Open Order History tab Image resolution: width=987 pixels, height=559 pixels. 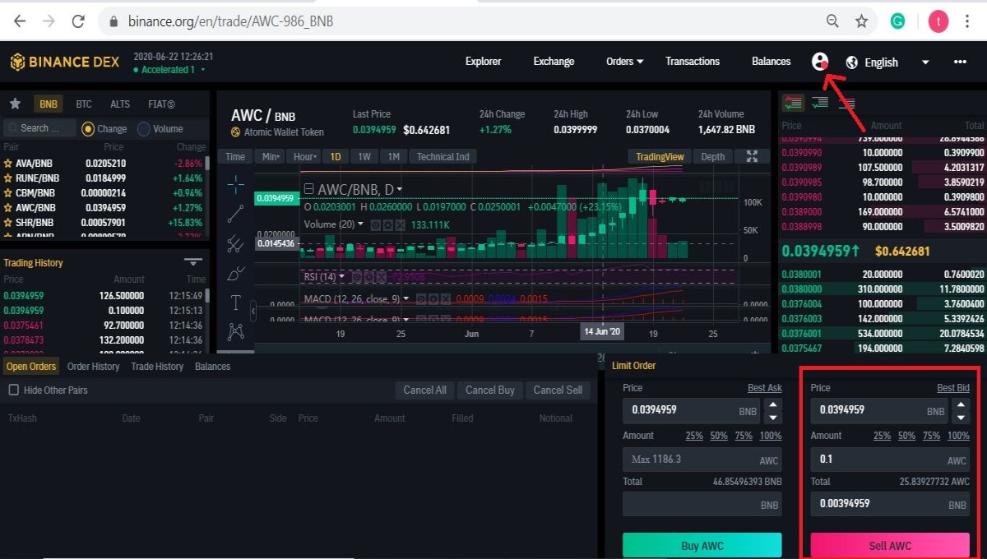pos(93,367)
